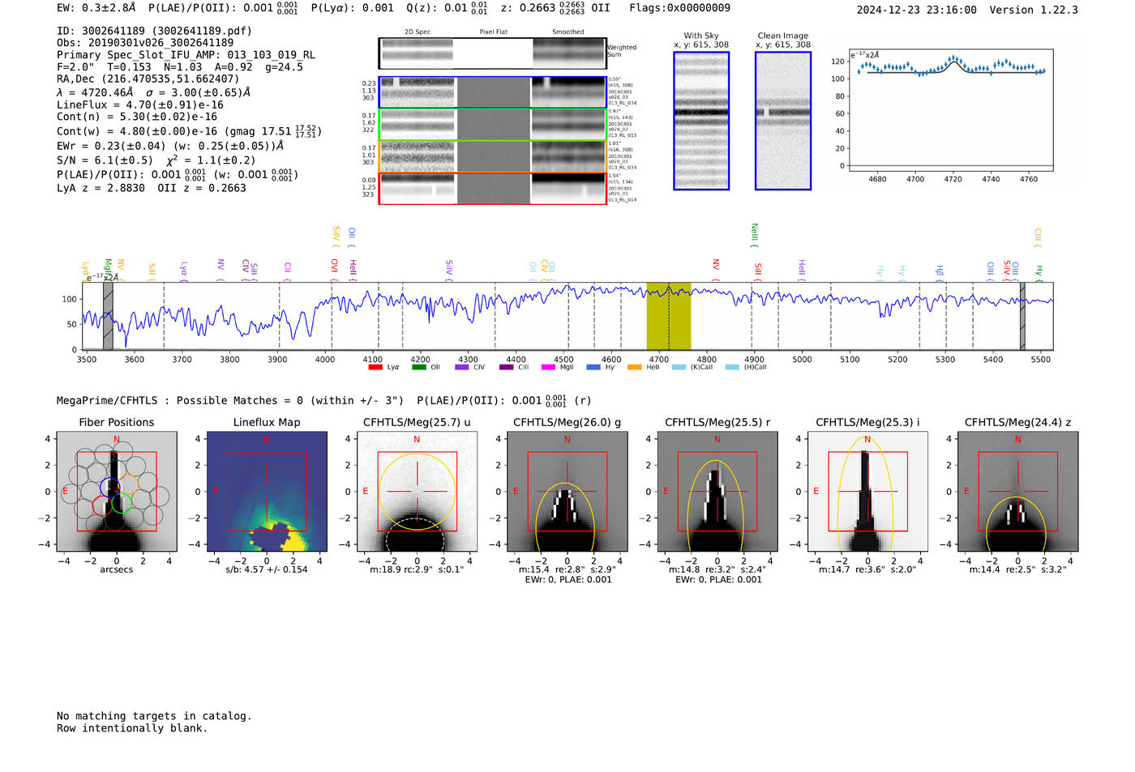Click the red OVI line label above spectrum

point(334,271)
